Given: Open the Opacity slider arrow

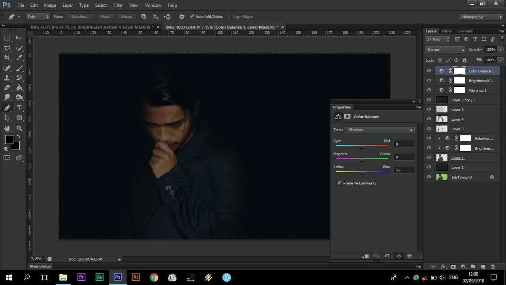Looking at the screenshot, I should coord(501,49).
